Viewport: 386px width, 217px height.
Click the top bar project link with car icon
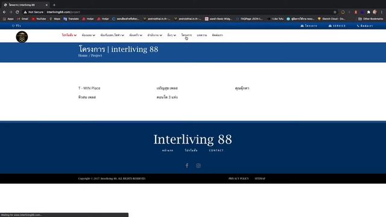(x=309, y=26)
